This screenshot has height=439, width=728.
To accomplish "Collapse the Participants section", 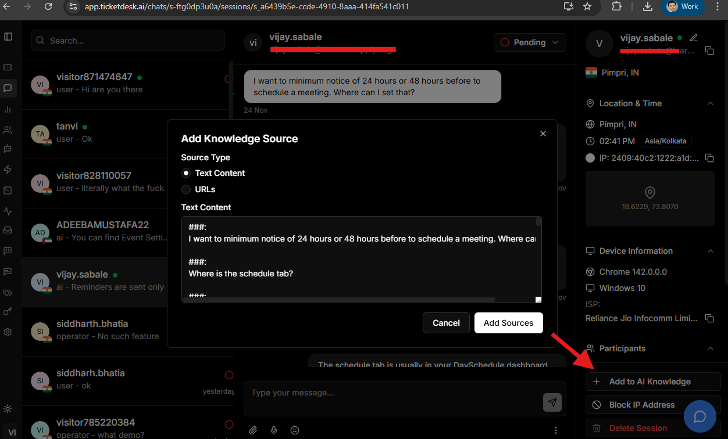I will point(710,348).
